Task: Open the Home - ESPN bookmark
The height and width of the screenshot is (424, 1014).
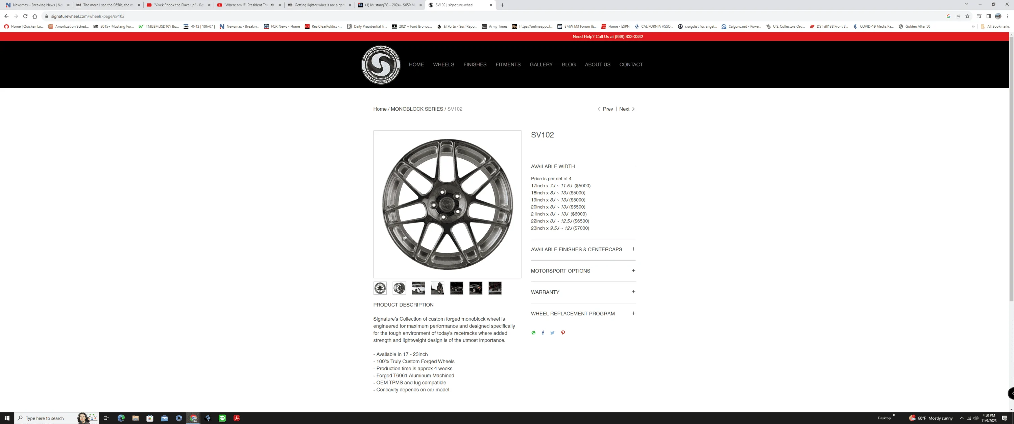Action: (x=615, y=26)
